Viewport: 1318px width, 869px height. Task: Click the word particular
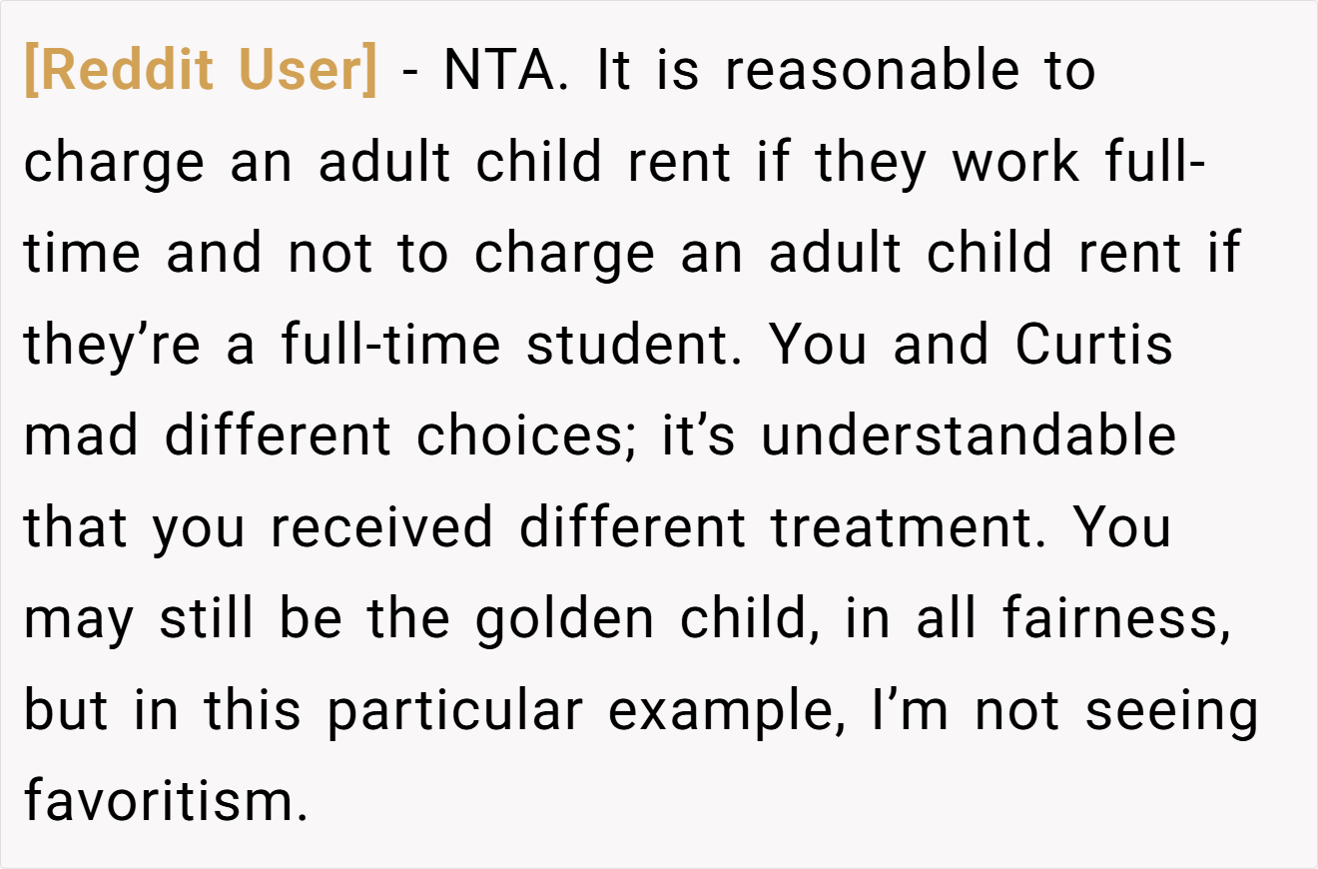pos(455,711)
